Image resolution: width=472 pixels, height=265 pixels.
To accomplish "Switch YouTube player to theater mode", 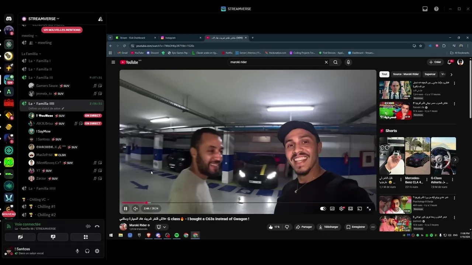I will [350, 209].
